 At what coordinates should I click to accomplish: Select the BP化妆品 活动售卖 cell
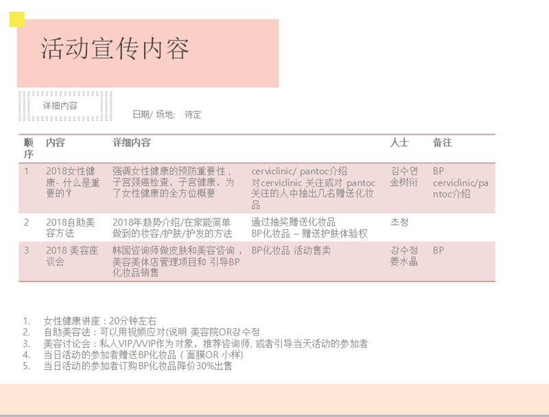point(292,251)
